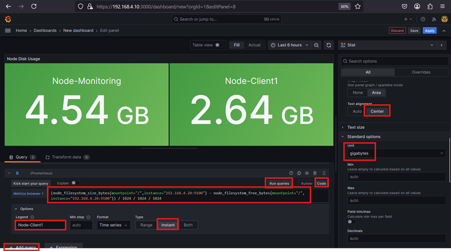Click the Legend info icon
The image size is (451, 251).
[x=32, y=217]
